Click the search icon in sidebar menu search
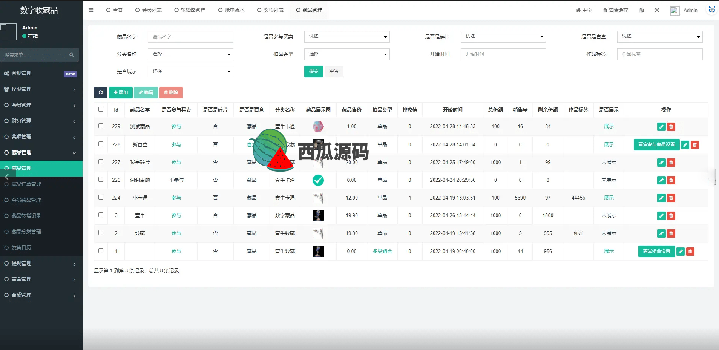This screenshot has width=719, height=350. (71, 55)
